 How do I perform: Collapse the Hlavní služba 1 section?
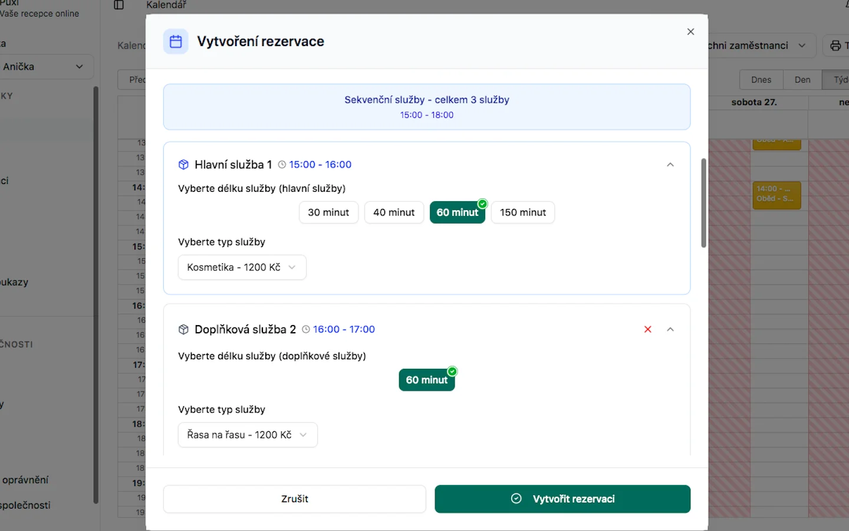click(670, 165)
